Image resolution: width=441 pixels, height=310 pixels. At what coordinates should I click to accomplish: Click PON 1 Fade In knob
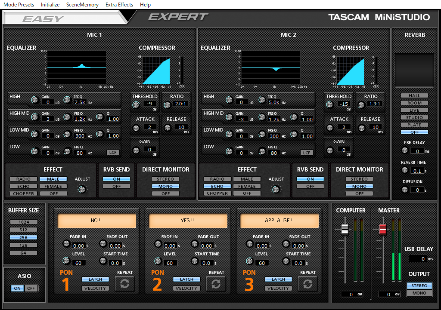click(66, 243)
